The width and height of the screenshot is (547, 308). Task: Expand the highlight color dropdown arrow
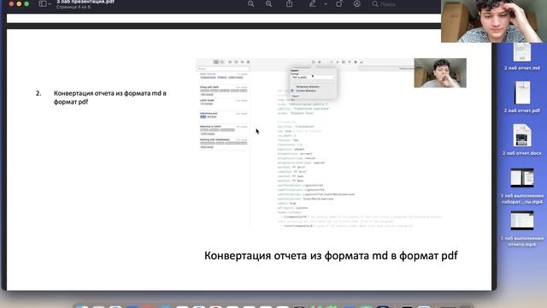pyautogui.click(x=326, y=4)
